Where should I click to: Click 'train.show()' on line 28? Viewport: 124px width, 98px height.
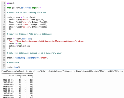13,67
